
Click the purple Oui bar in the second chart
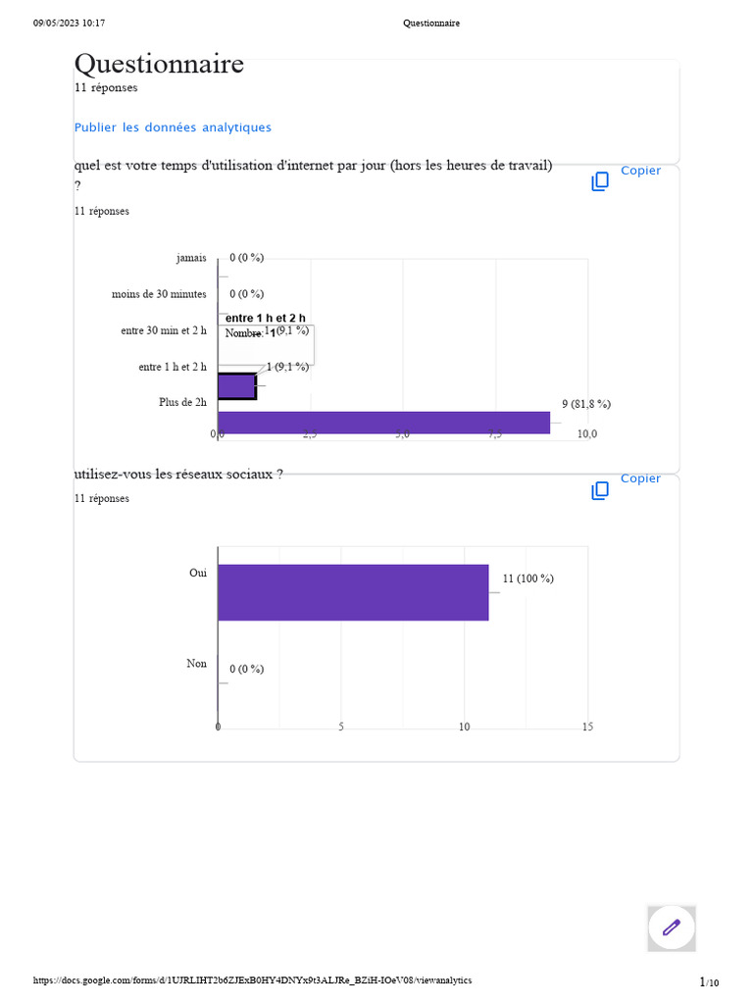353,592
